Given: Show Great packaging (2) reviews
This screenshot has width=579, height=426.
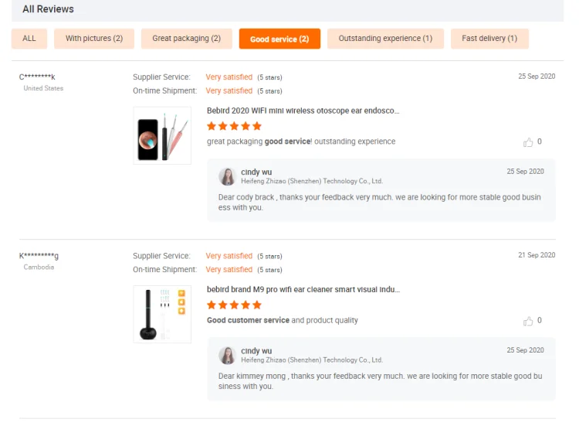Looking at the screenshot, I should (186, 39).
